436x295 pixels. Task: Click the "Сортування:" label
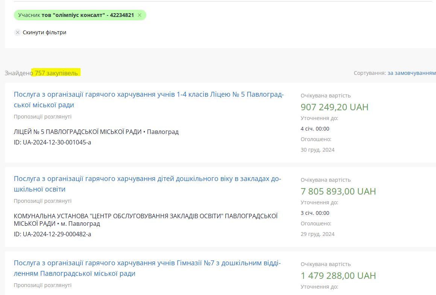(x=369, y=73)
